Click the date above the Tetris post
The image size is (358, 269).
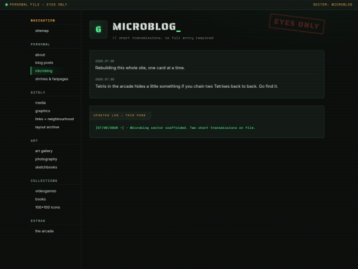coord(105,79)
